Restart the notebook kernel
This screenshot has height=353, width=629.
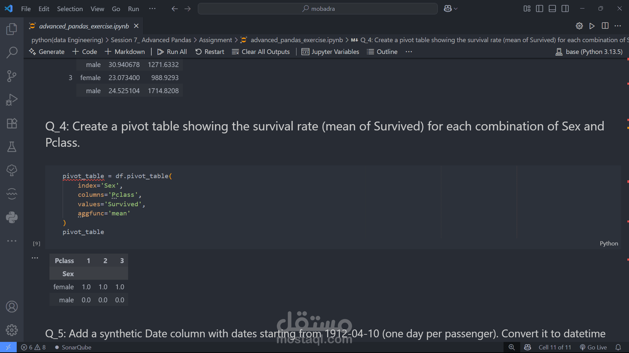click(x=210, y=52)
